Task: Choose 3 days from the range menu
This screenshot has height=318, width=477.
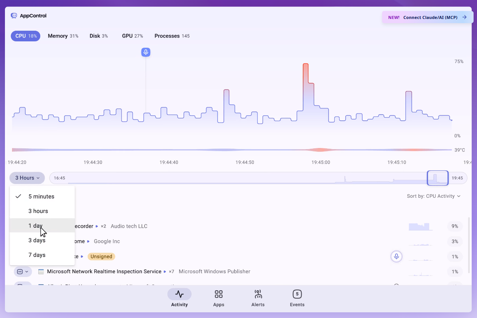Action: 42,240
